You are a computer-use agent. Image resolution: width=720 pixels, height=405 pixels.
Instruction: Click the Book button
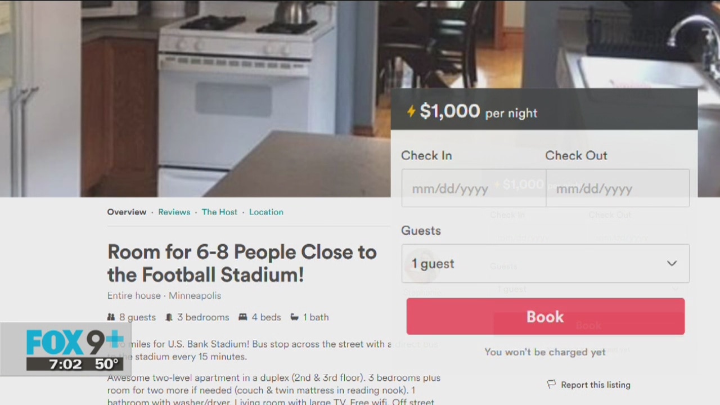tap(545, 317)
